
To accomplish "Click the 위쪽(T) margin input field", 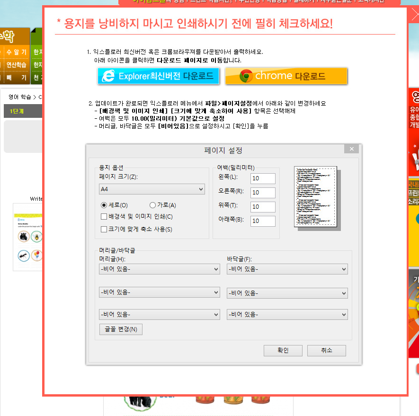I will (x=263, y=207).
